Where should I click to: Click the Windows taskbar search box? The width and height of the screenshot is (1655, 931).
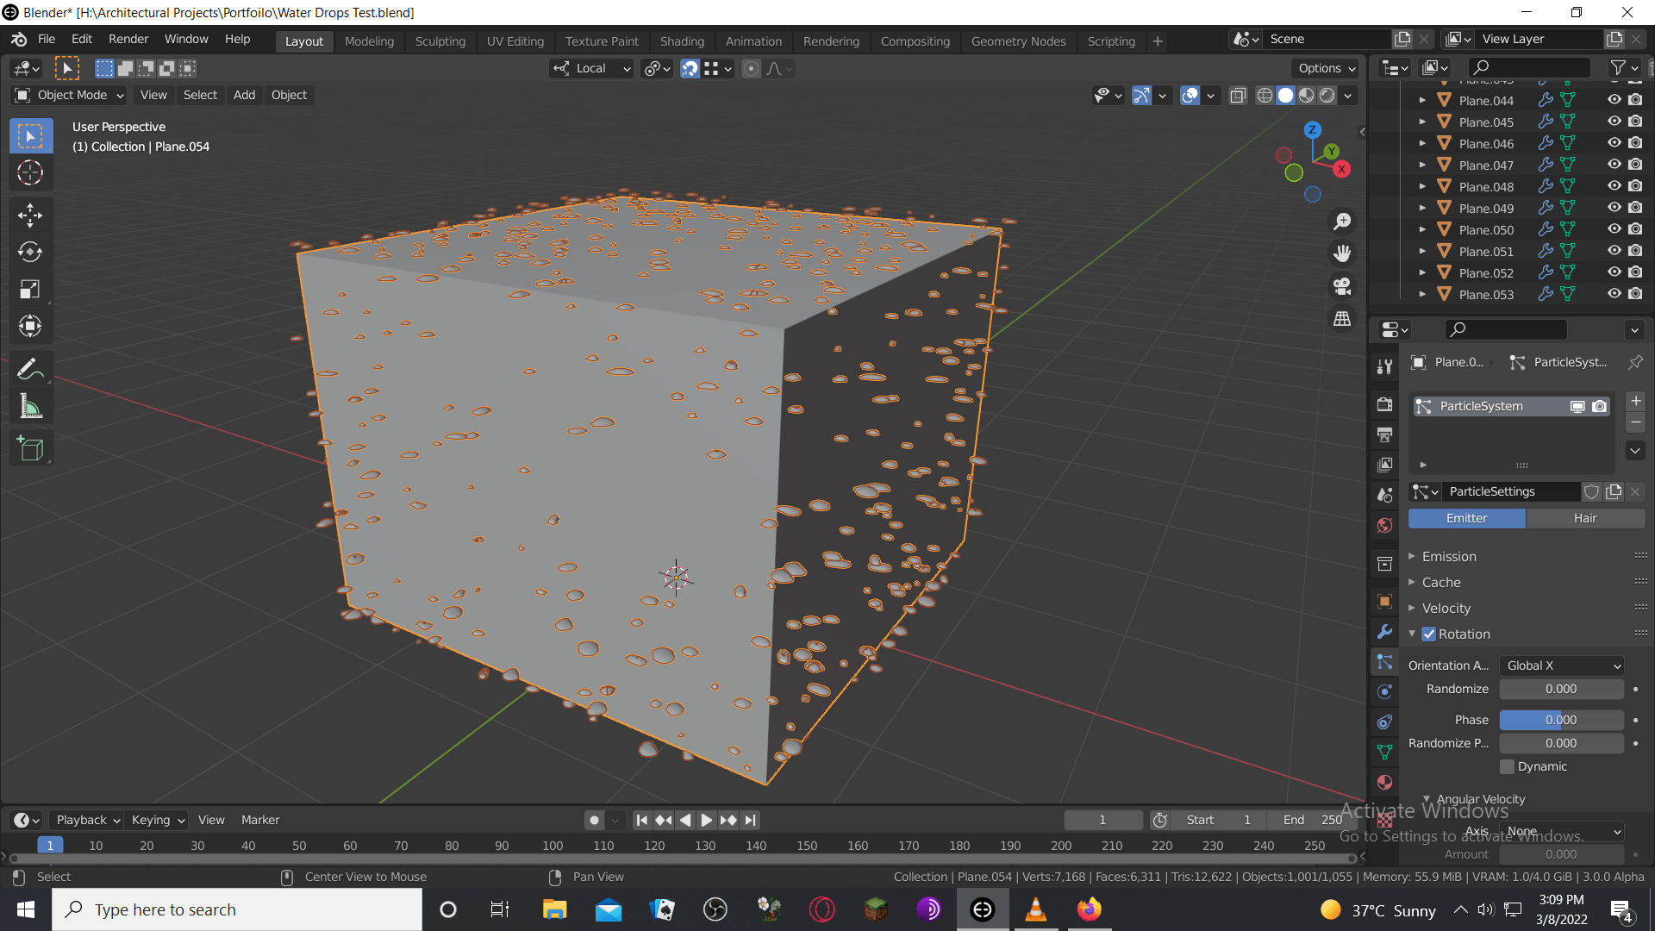[x=237, y=909]
